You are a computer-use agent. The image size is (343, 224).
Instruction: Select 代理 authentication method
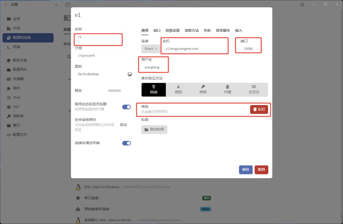coord(227,90)
